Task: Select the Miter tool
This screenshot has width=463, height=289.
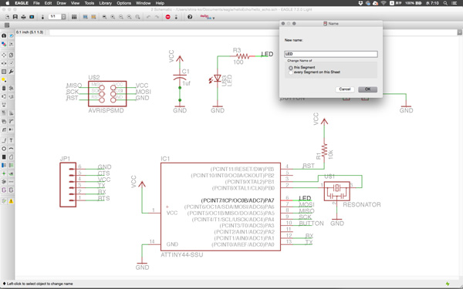Action: 11,122
